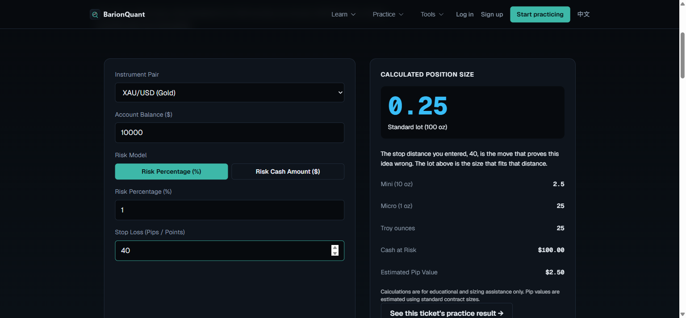Screen dimensions: 686x318
Task: Open the Log in page
Action: click(464, 14)
